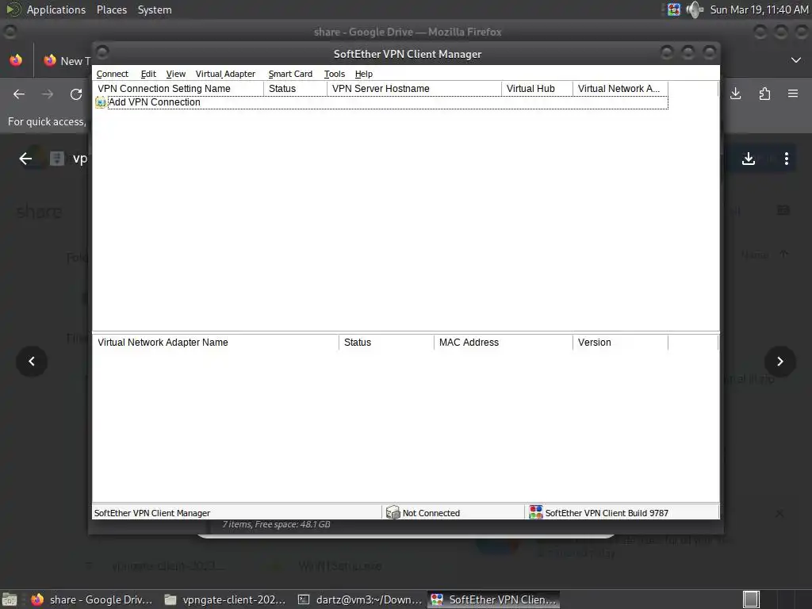Click SoftEther VPN Client Build 9787 text
The height and width of the screenshot is (609, 812).
607,513
